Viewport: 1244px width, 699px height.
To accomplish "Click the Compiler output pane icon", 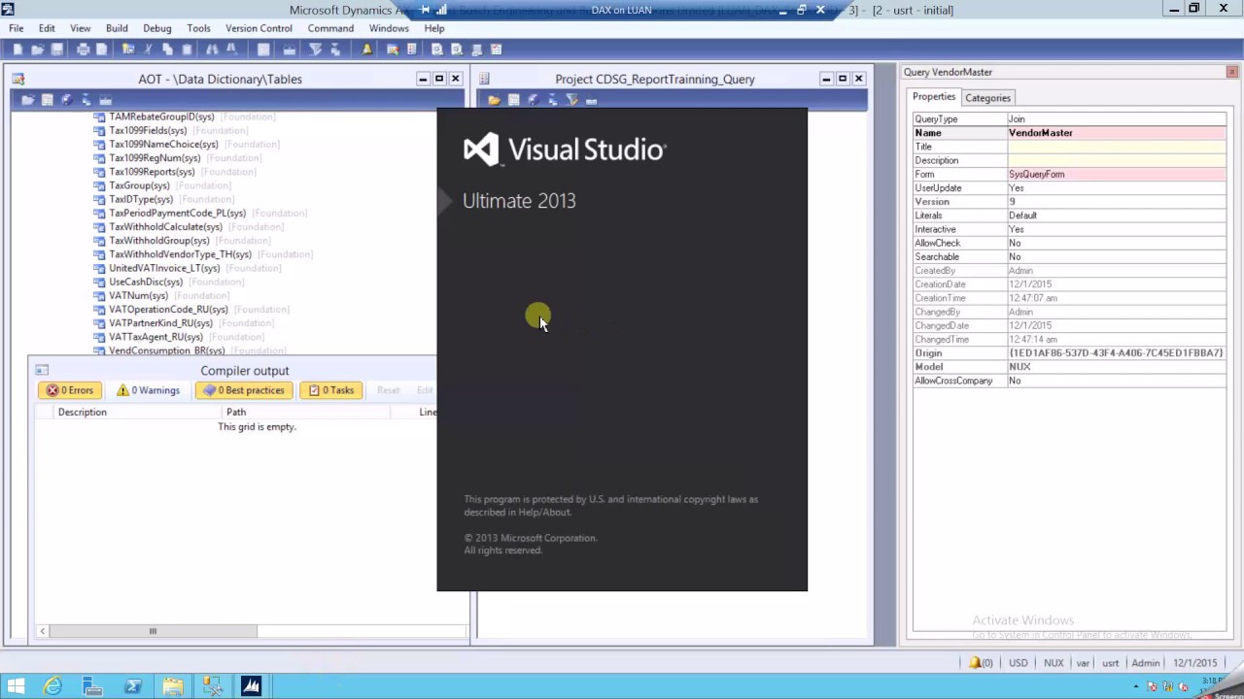I will (x=42, y=370).
